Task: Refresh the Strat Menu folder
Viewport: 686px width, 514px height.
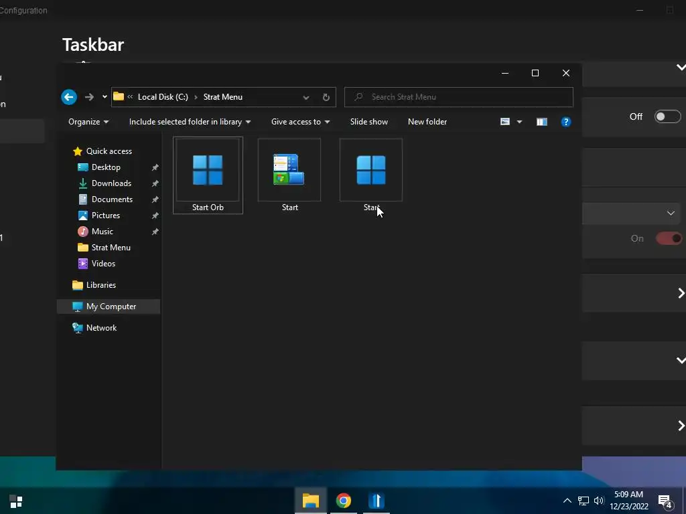Action: pyautogui.click(x=326, y=98)
